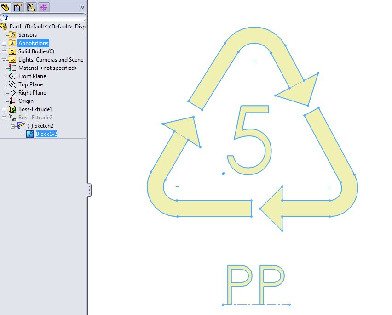
Task: Click the Top Plane icon
Action: tap(12, 84)
